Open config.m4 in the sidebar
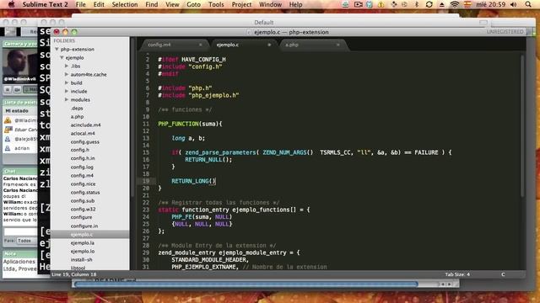The image size is (540, 303). tap(82, 175)
